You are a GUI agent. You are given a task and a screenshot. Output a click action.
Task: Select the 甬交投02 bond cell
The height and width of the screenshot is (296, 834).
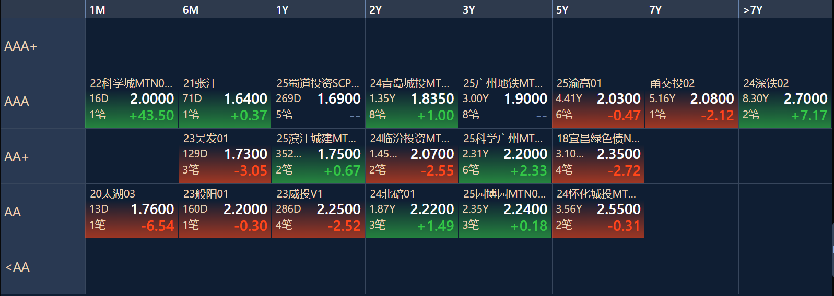click(691, 101)
